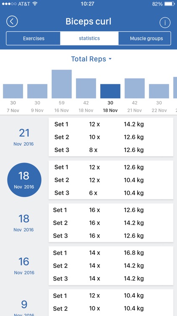Expand the Total Reps dropdown

point(91,59)
